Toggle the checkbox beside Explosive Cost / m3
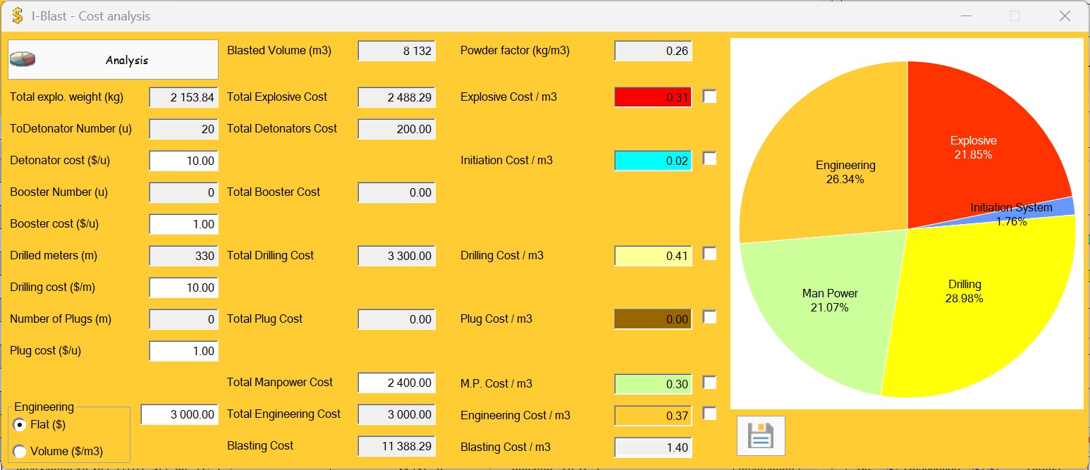 click(709, 97)
